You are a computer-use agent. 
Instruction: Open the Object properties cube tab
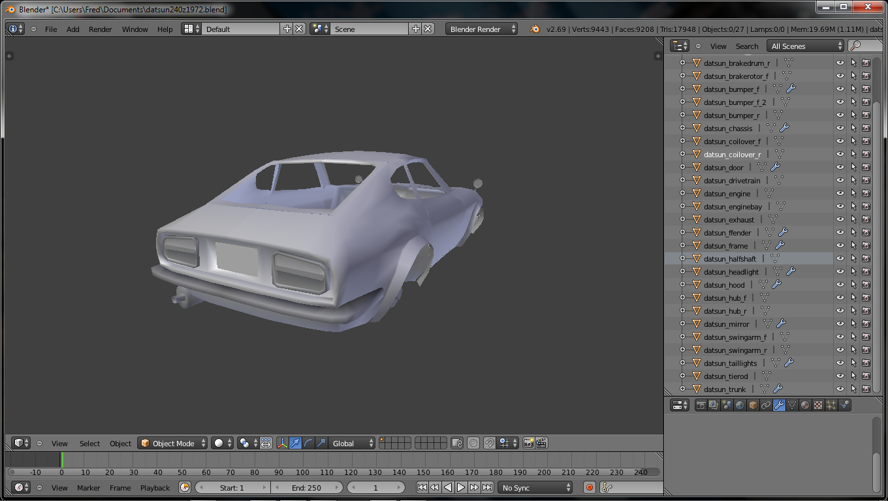pos(753,405)
